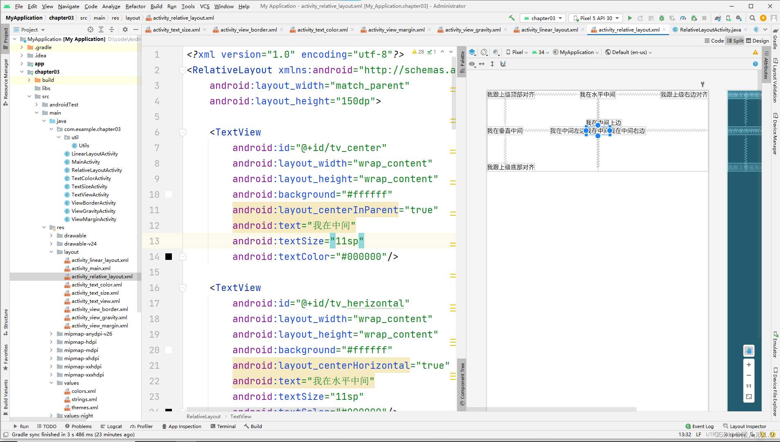Select RelativeLayoutActivity in project tree
780x442 pixels.
(97, 170)
